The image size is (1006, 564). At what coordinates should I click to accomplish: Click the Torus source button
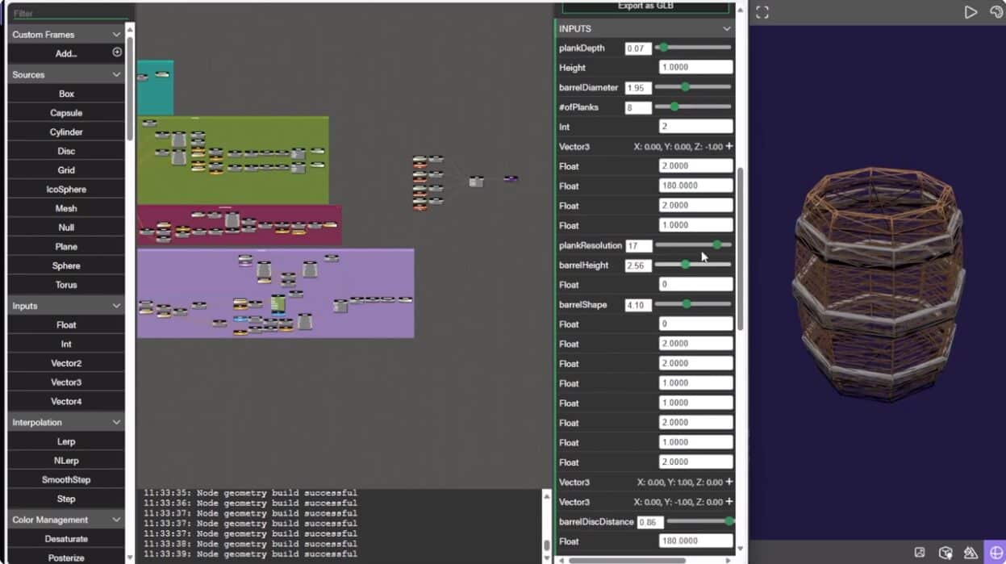coord(66,285)
